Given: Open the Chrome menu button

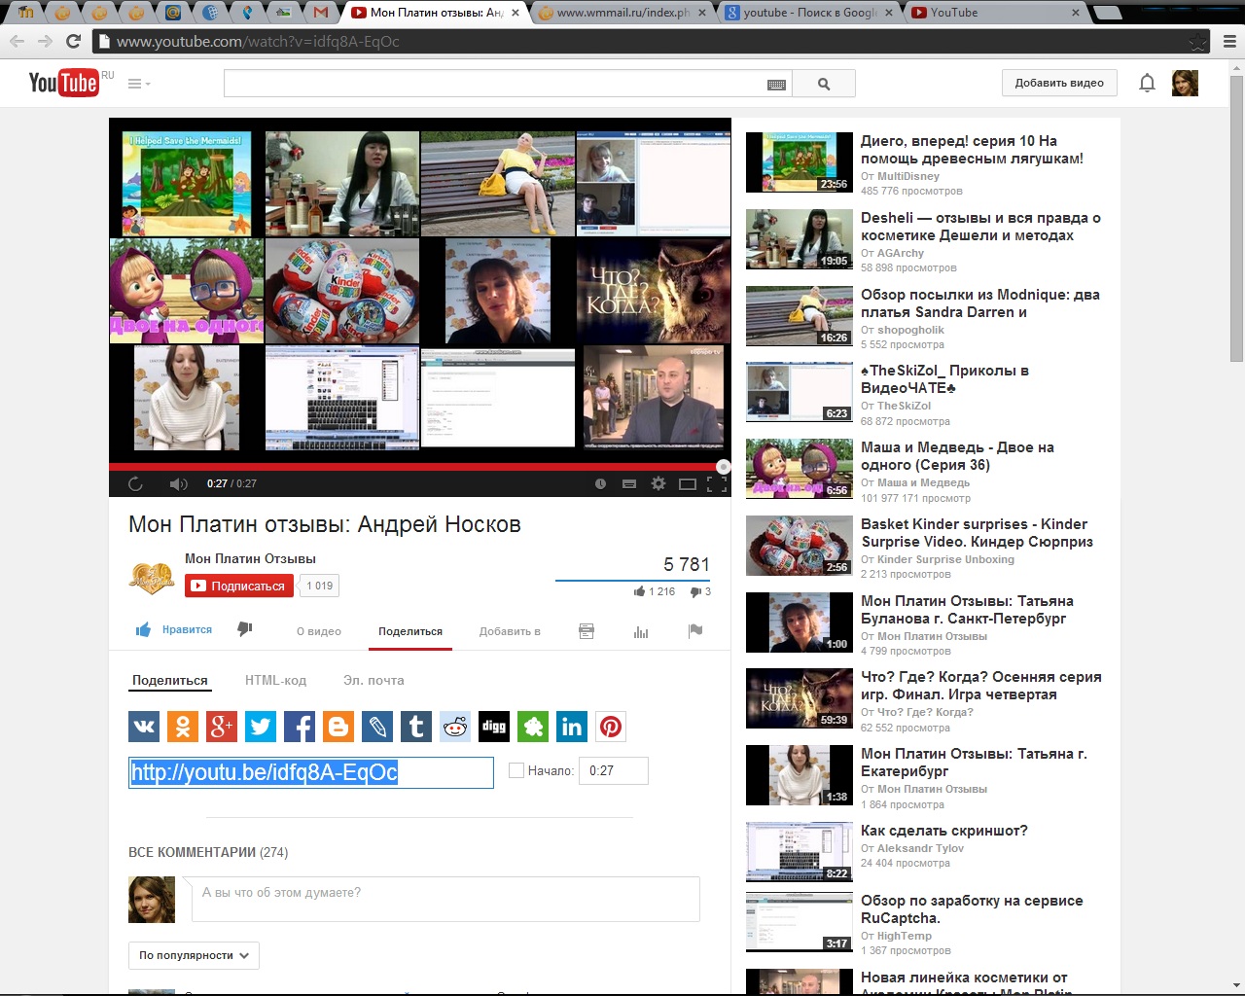Looking at the screenshot, I should (1229, 42).
